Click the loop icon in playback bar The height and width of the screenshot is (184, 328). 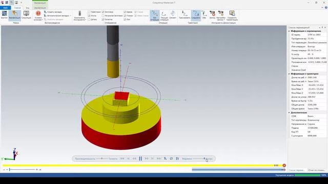tap(171, 159)
